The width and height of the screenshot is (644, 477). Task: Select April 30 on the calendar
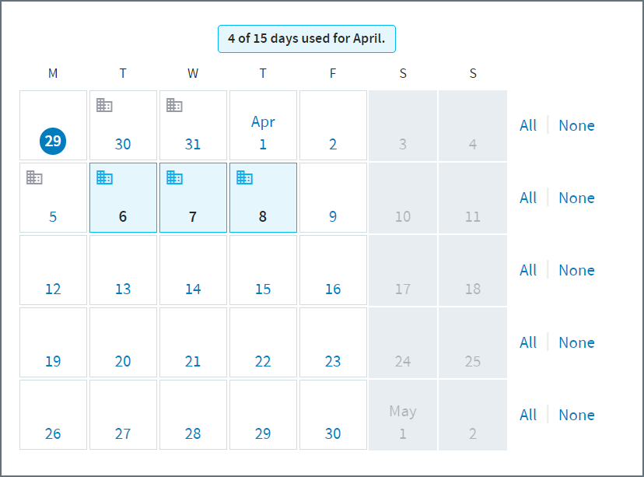coord(333,415)
